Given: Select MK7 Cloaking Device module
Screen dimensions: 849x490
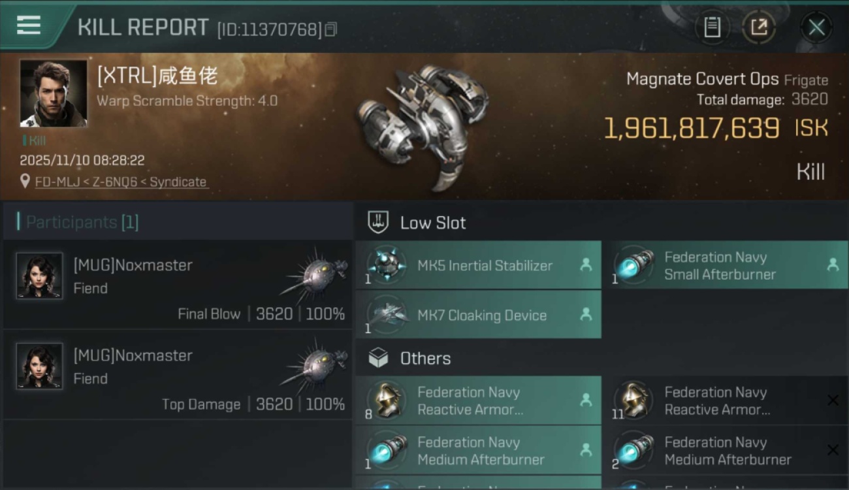Looking at the screenshot, I should click(x=478, y=315).
